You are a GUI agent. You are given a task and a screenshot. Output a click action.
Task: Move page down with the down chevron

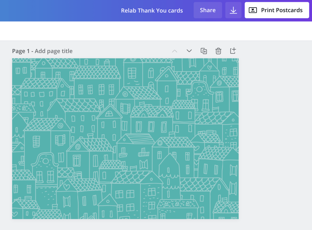click(x=189, y=51)
